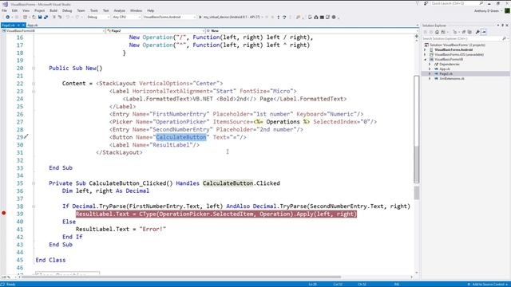Viewport: 511px width, 287px height.
Task: Select Page2.vb in Solution Explorer
Action: tap(446, 74)
